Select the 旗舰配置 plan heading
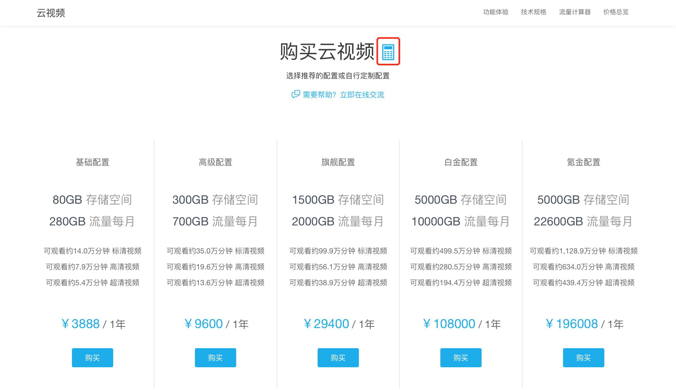The width and height of the screenshot is (676, 390). 338,162
